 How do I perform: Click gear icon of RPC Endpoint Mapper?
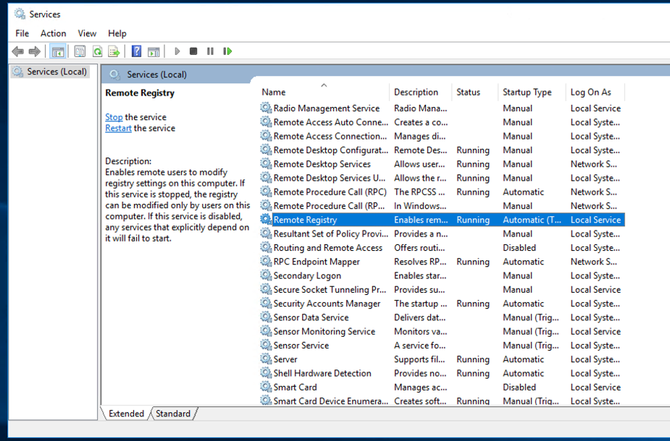pyautogui.click(x=266, y=262)
